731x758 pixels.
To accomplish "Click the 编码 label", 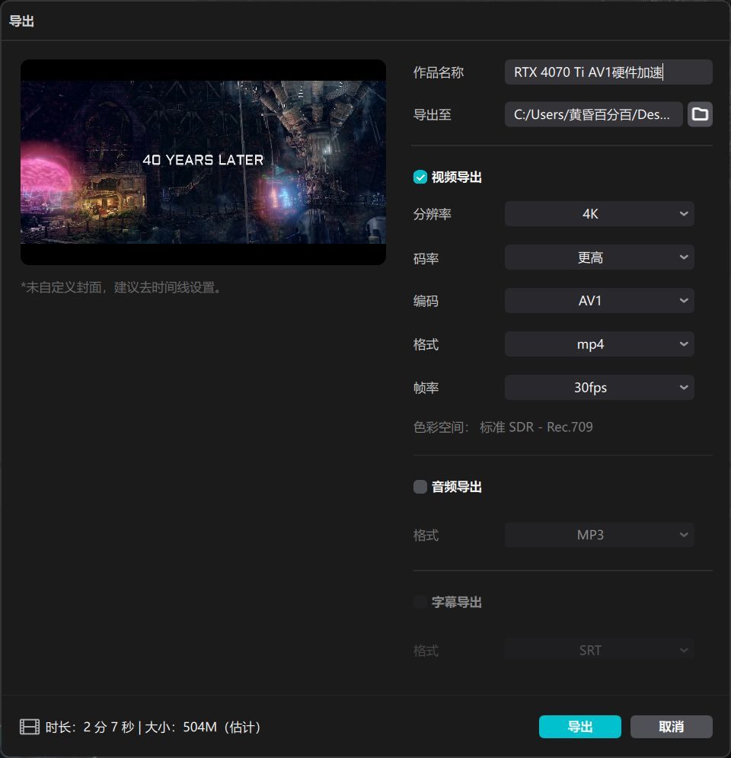I will point(426,301).
